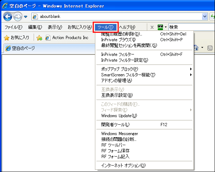Click the refresh icon beside the address bar
Image resolution: width=215 pixels, height=172 pixels.
click(x=212, y=16)
